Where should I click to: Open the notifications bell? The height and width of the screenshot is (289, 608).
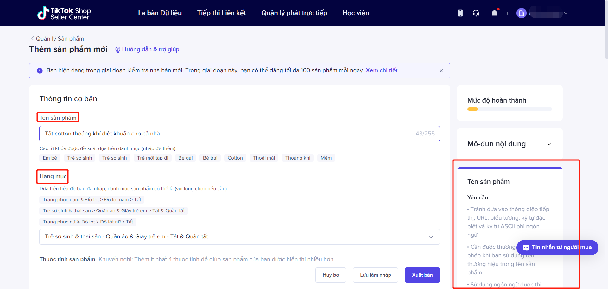(494, 13)
